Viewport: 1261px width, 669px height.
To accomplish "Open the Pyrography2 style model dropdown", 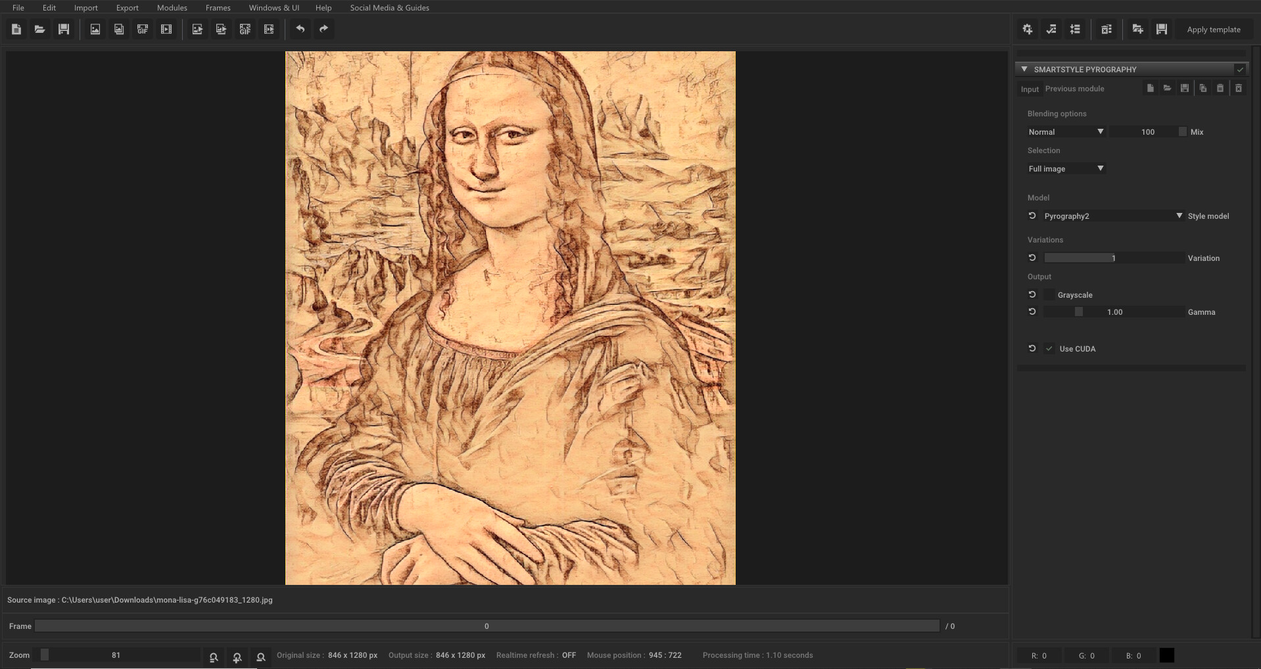I will 1111,216.
